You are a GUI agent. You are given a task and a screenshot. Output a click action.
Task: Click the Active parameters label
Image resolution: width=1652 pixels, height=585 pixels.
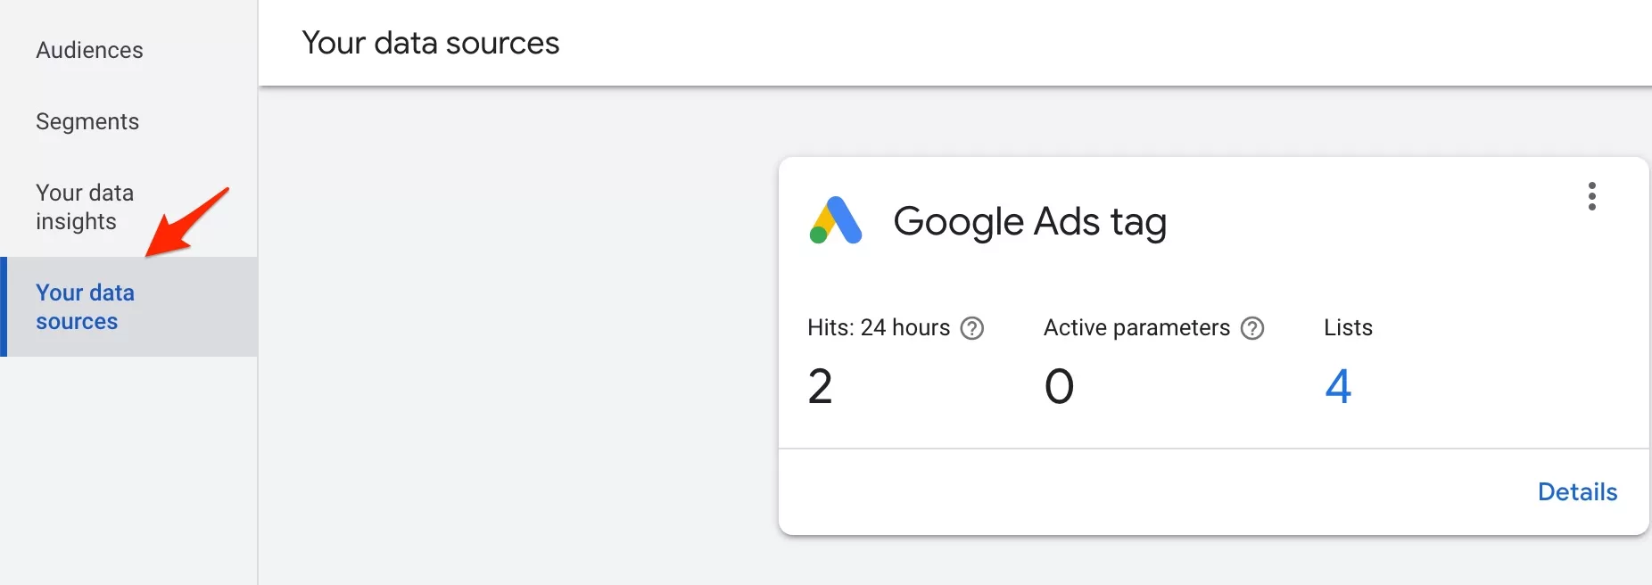point(1136,327)
